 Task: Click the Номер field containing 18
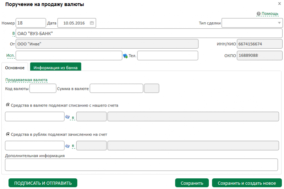coord(31,23)
